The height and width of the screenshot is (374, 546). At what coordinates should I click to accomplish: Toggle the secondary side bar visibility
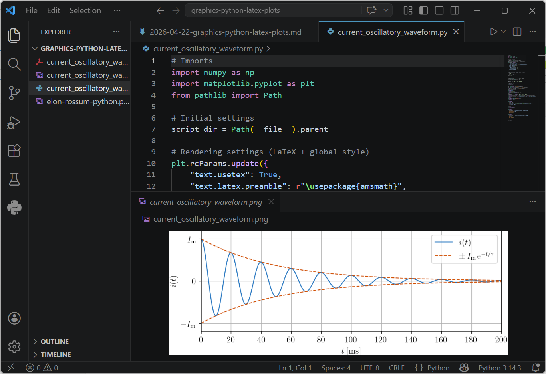pyautogui.click(x=455, y=10)
